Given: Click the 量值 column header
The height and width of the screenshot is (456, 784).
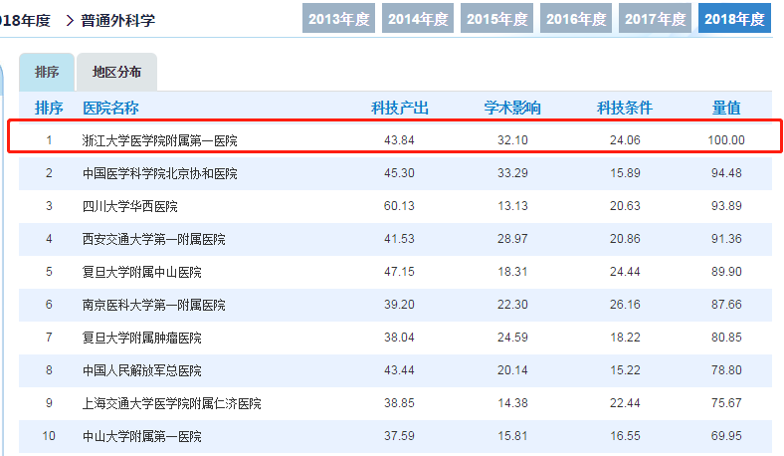Looking at the screenshot, I should click(x=726, y=108).
